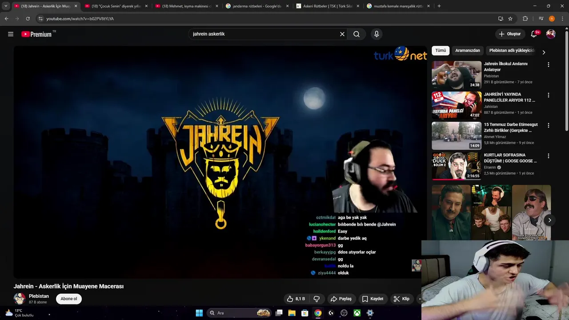
Task: Open KURTLAR SOFRASINA DÜŞTÜM video thumbnail
Action: (x=457, y=166)
